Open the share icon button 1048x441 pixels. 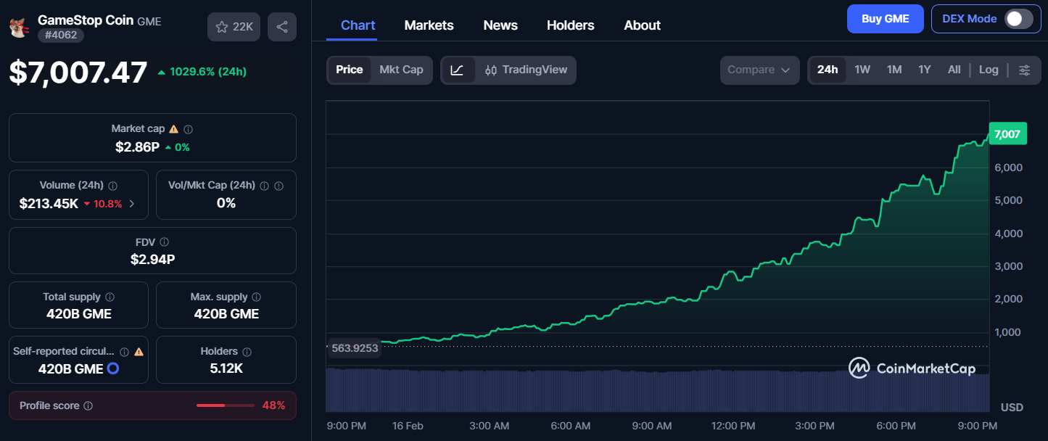282,27
